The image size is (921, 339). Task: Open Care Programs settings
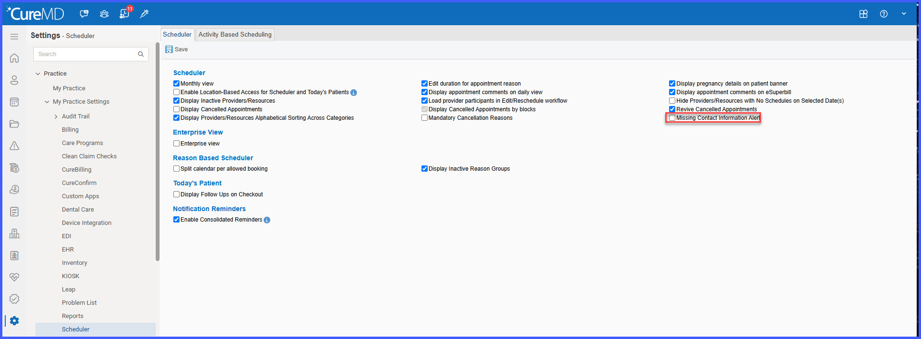point(82,143)
